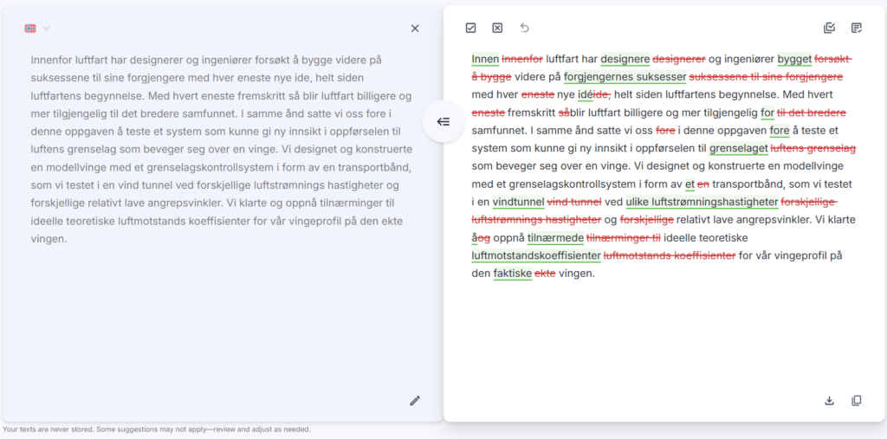Accept all changes with checkmark box icon
Viewport: 887px width, 439px height.
[470, 28]
